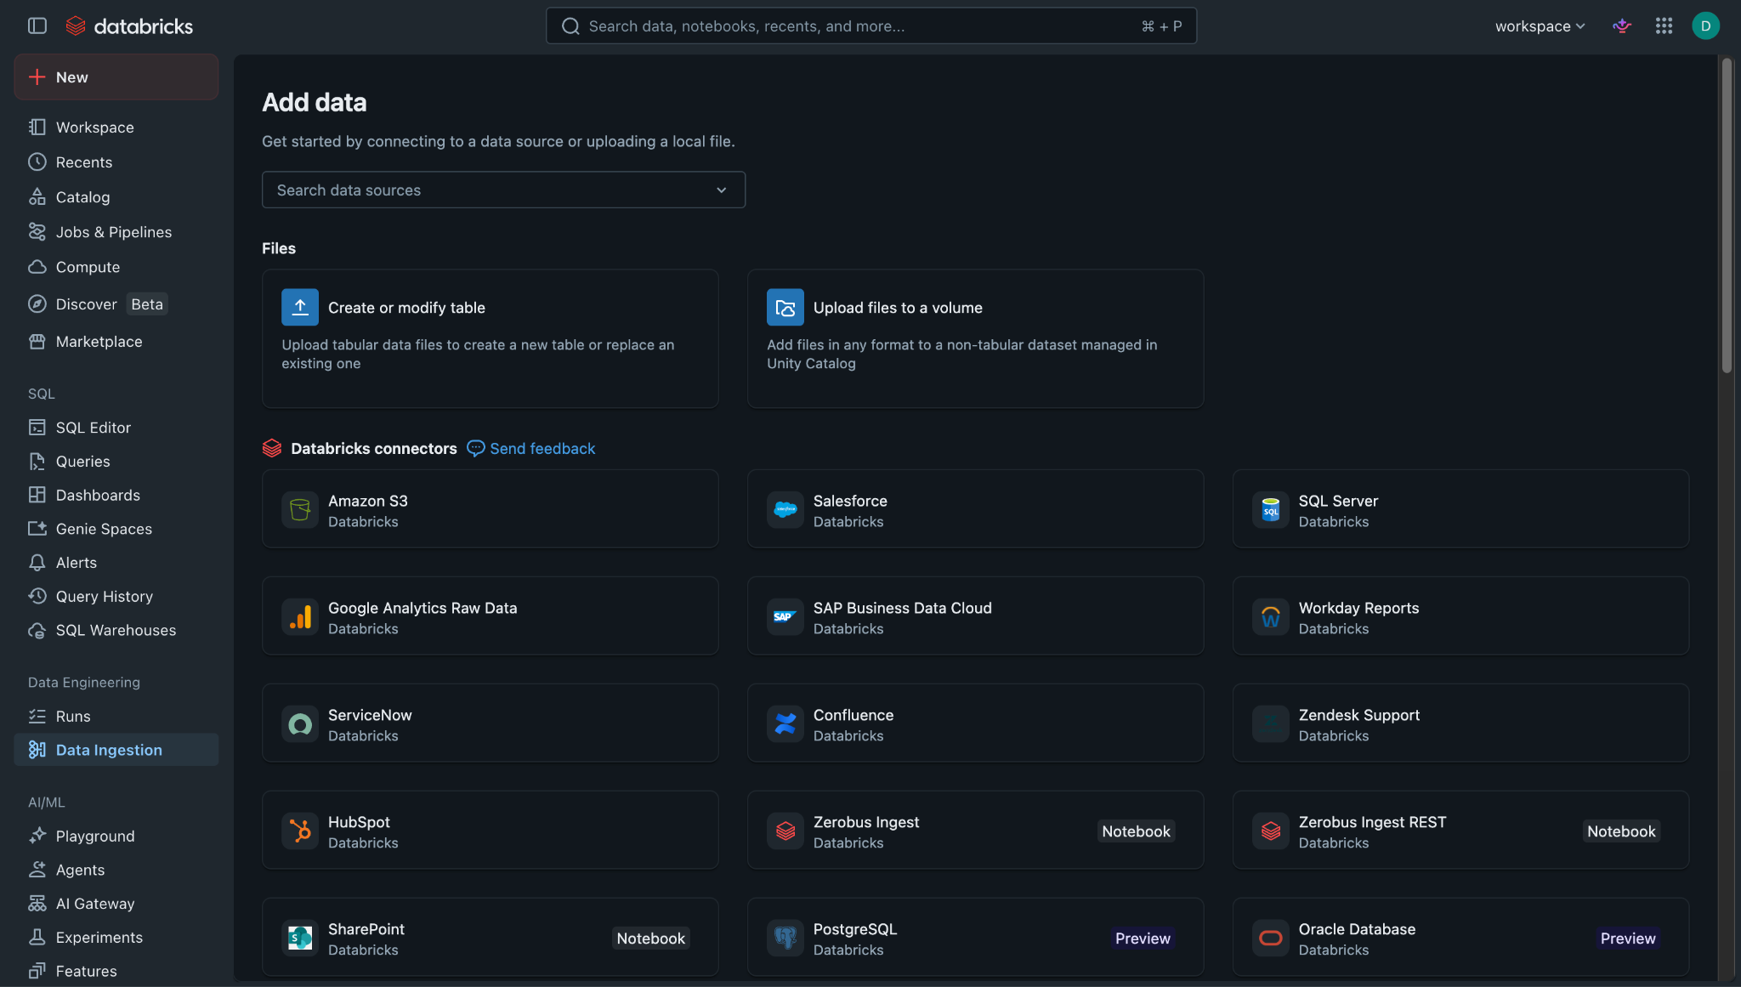Image resolution: width=1741 pixels, height=987 pixels.
Task: Open Catalog from the sidebar
Action: pyautogui.click(x=116, y=197)
